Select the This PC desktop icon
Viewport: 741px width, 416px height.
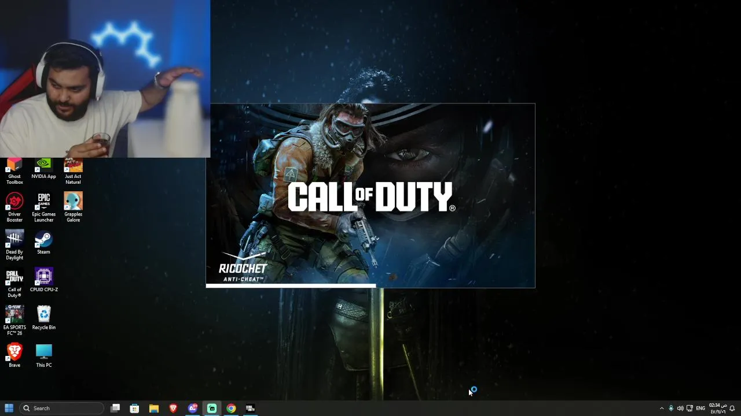point(43,355)
